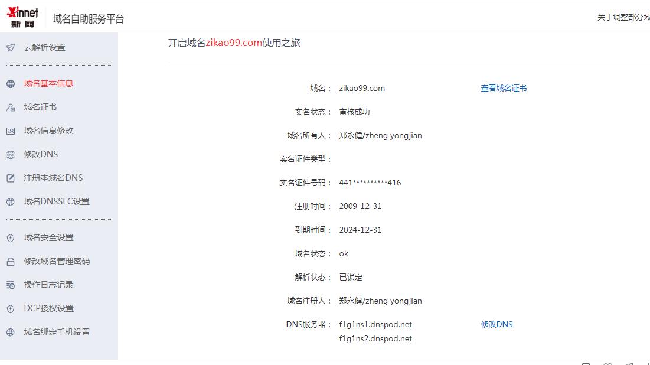The width and height of the screenshot is (650, 365).
Task: Click owner name in the 域名所有人 row
Action: (380, 135)
